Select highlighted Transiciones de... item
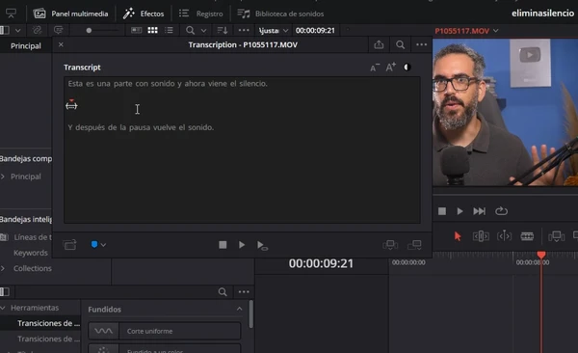The image size is (578, 353). coord(48,323)
